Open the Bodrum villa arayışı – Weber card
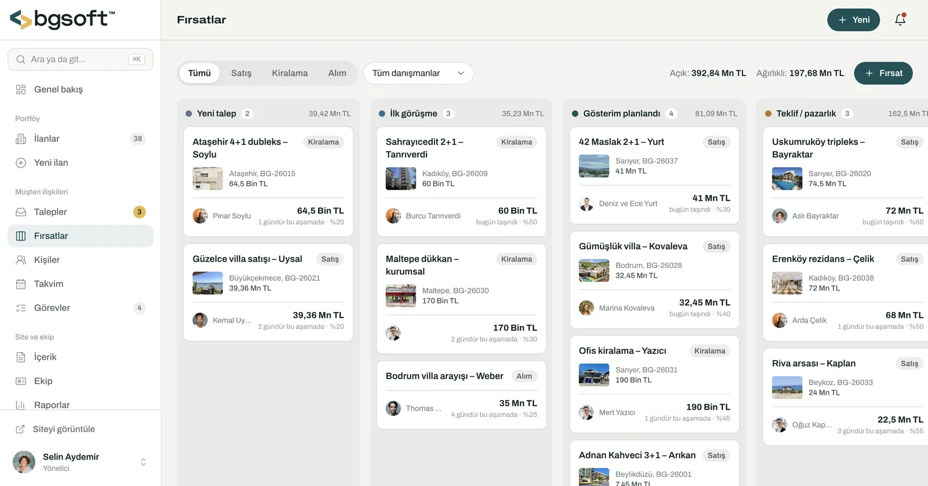 [462, 396]
